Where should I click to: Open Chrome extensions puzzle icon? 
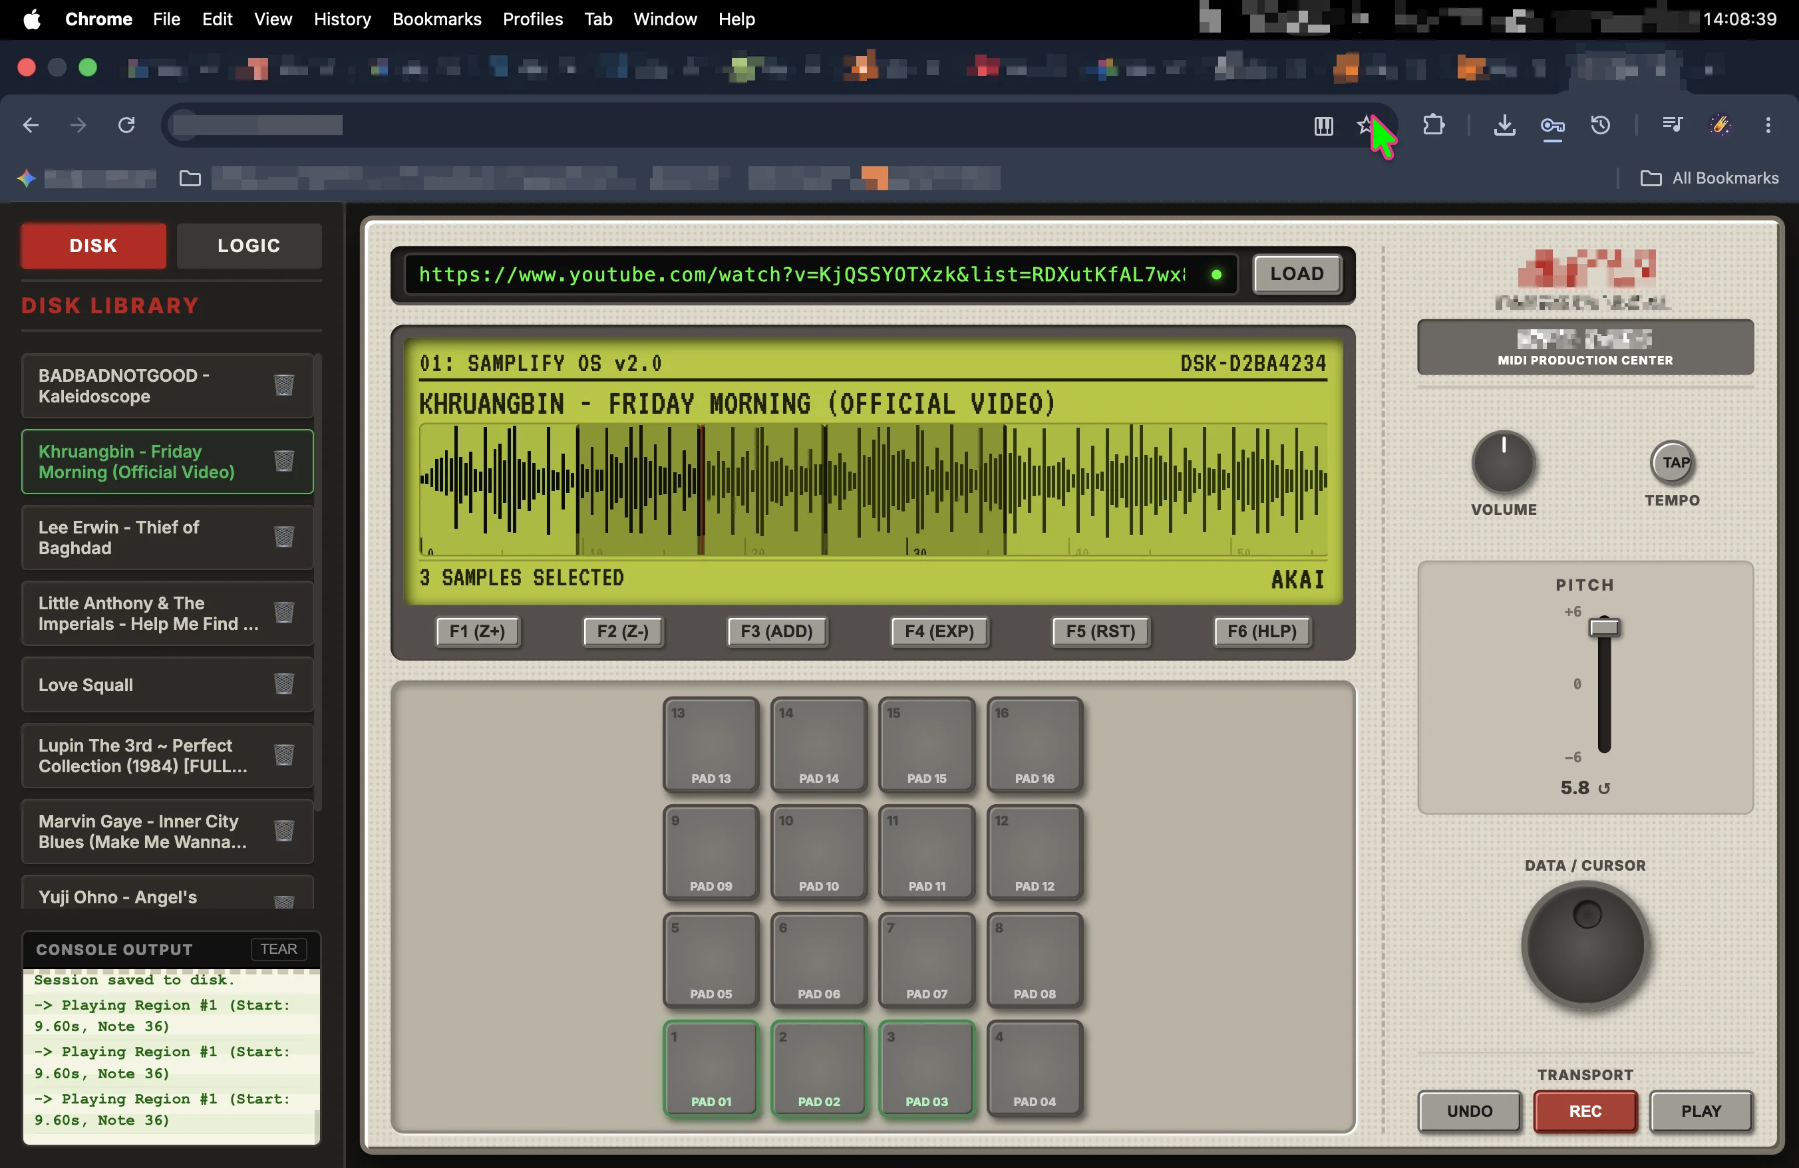pyautogui.click(x=1433, y=124)
